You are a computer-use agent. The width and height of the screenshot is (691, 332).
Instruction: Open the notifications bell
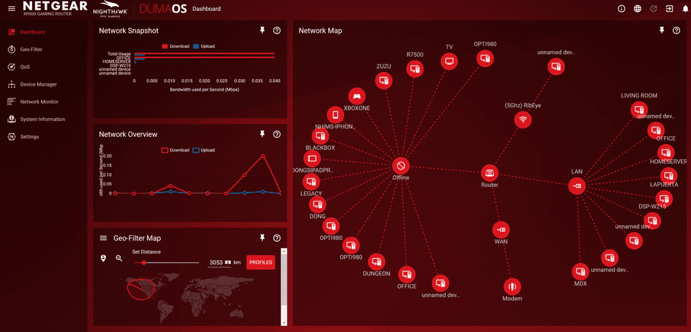point(685,8)
